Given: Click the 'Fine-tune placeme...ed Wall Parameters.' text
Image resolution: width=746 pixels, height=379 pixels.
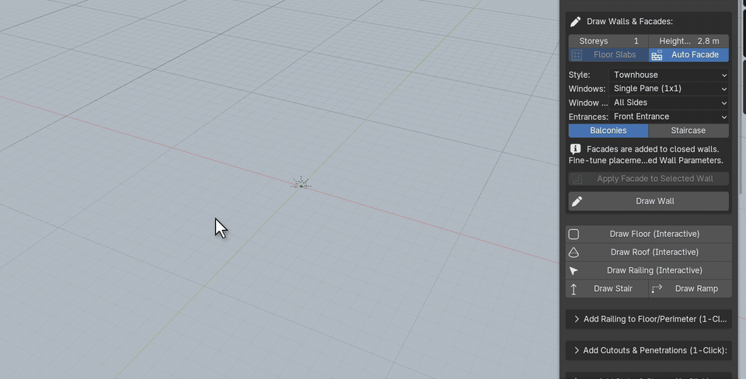Looking at the screenshot, I should point(646,161).
